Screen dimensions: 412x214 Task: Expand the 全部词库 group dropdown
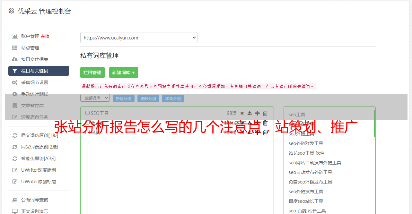(95, 98)
